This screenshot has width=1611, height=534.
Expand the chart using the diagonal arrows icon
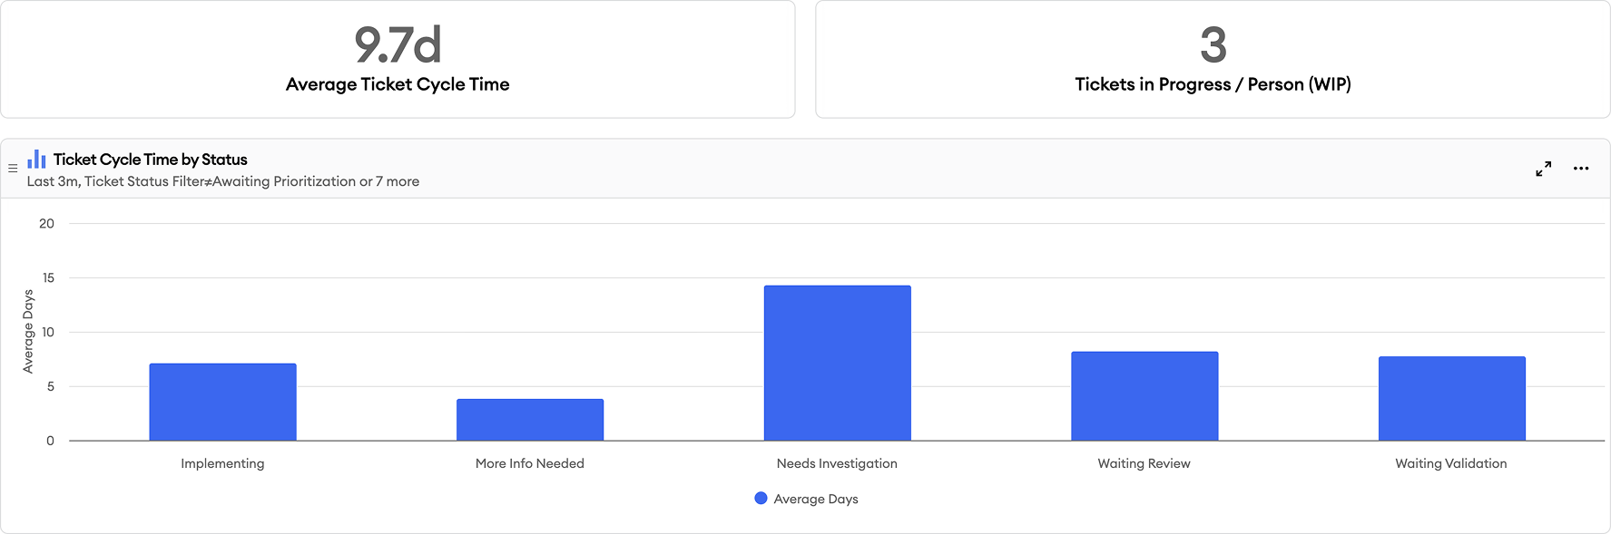tap(1543, 168)
